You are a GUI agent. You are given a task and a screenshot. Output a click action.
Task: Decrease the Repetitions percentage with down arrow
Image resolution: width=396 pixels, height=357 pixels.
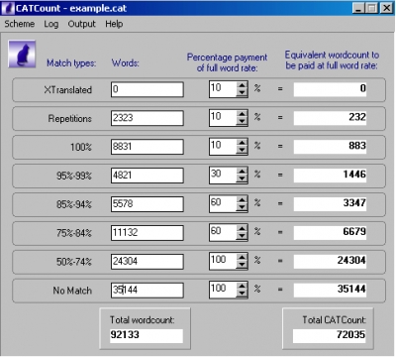(242, 122)
